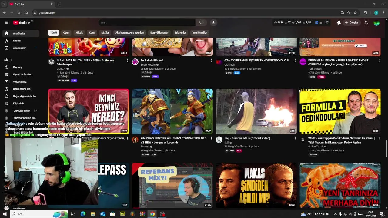Viewport: 388px width, 218px height.
Task: Open Windows Start menu
Action: 5,214
